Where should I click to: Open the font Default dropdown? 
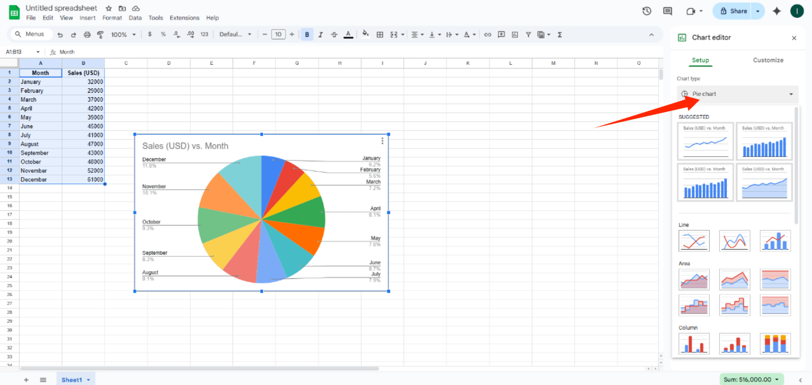coord(235,35)
